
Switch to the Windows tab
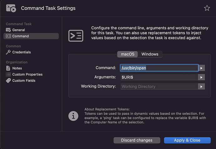(150, 54)
